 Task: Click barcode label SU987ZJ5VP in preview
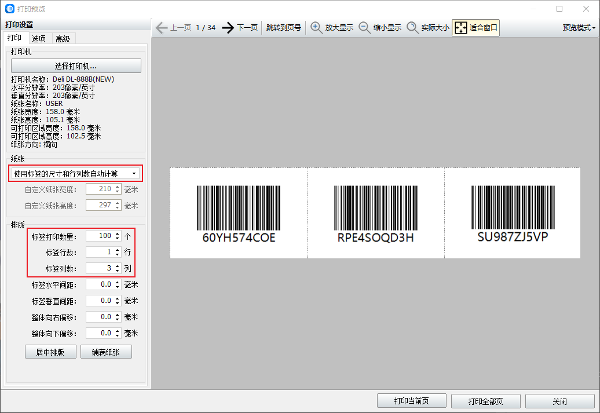(x=513, y=213)
